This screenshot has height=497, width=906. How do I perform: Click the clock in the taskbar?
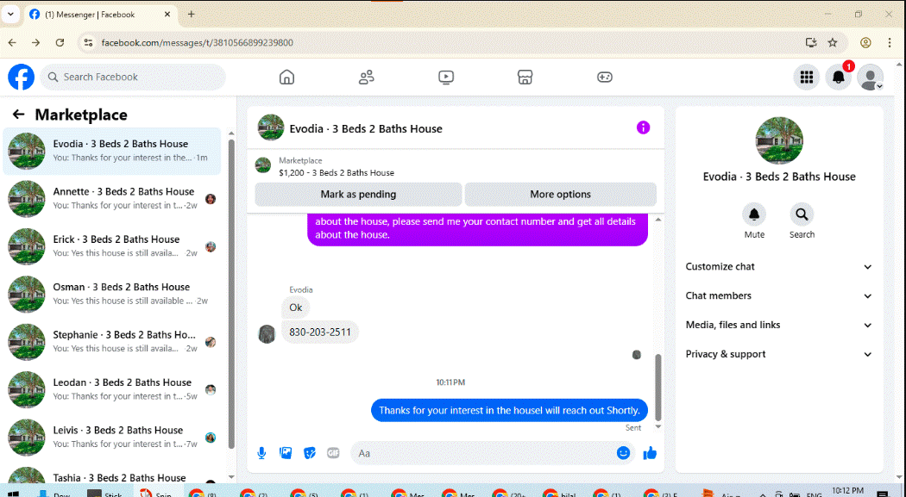coord(847,491)
